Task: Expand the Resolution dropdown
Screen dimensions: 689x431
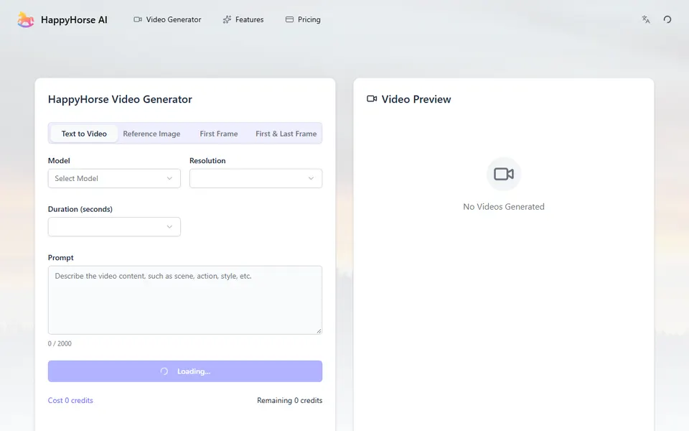Action: 256,179
